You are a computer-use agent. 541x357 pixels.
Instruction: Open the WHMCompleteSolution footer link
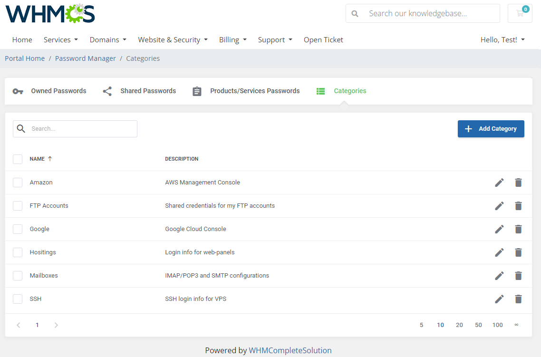[x=290, y=350]
